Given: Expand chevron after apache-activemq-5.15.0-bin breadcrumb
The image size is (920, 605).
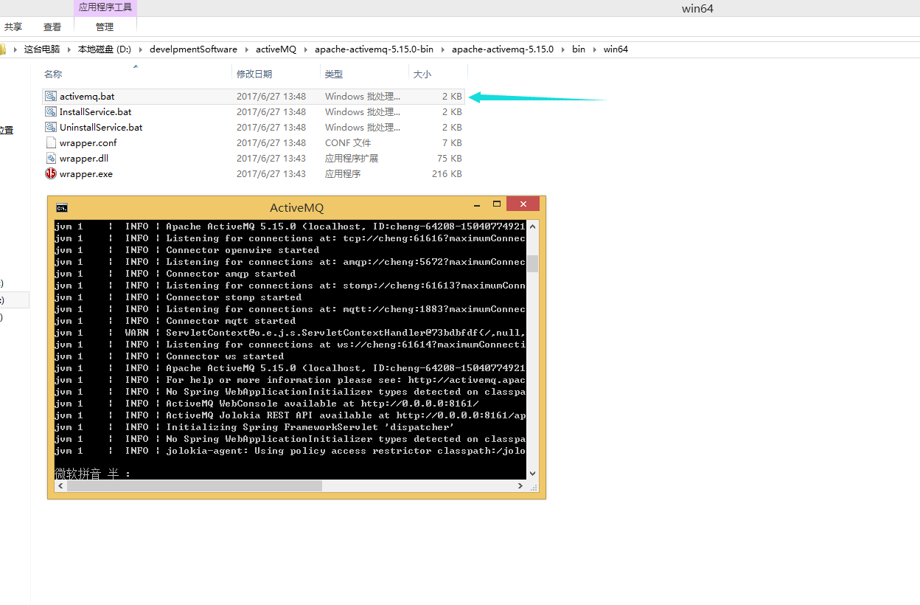Looking at the screenshot, I should (443, 49).
